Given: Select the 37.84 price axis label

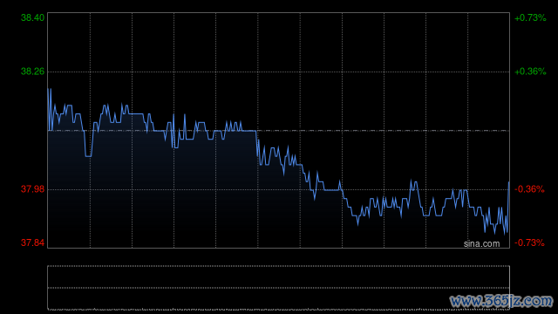Looking at the screenshot, I should pos(33,242).
